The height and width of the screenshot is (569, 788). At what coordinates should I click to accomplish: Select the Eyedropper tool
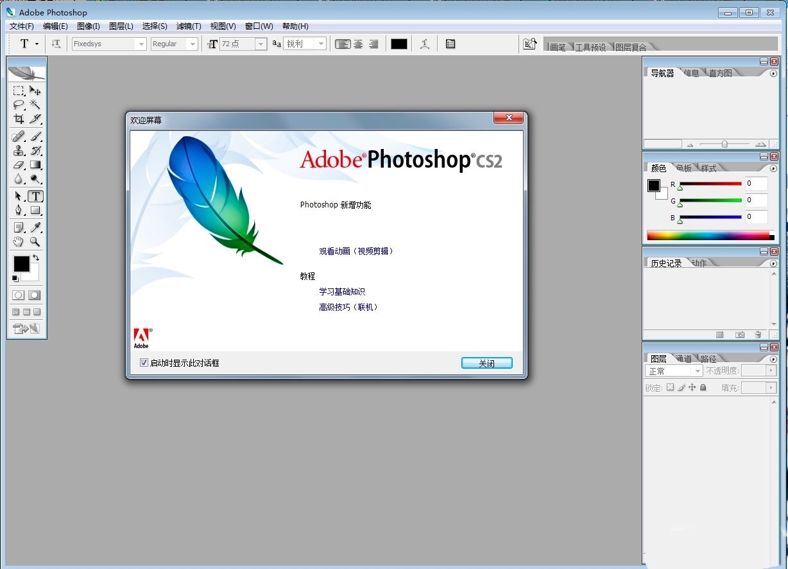35,227
